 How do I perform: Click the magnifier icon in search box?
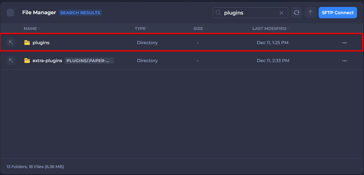tap(218, 13)
